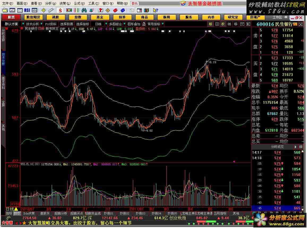Click the help cursor question-mark icon

[x=155, y=10]
